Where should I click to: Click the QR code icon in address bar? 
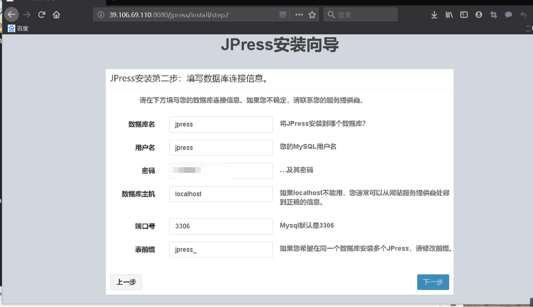[x=283, y=15]
